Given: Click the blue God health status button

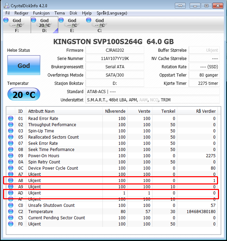Looking at the screenshot, I should click(x=24, y=65).
